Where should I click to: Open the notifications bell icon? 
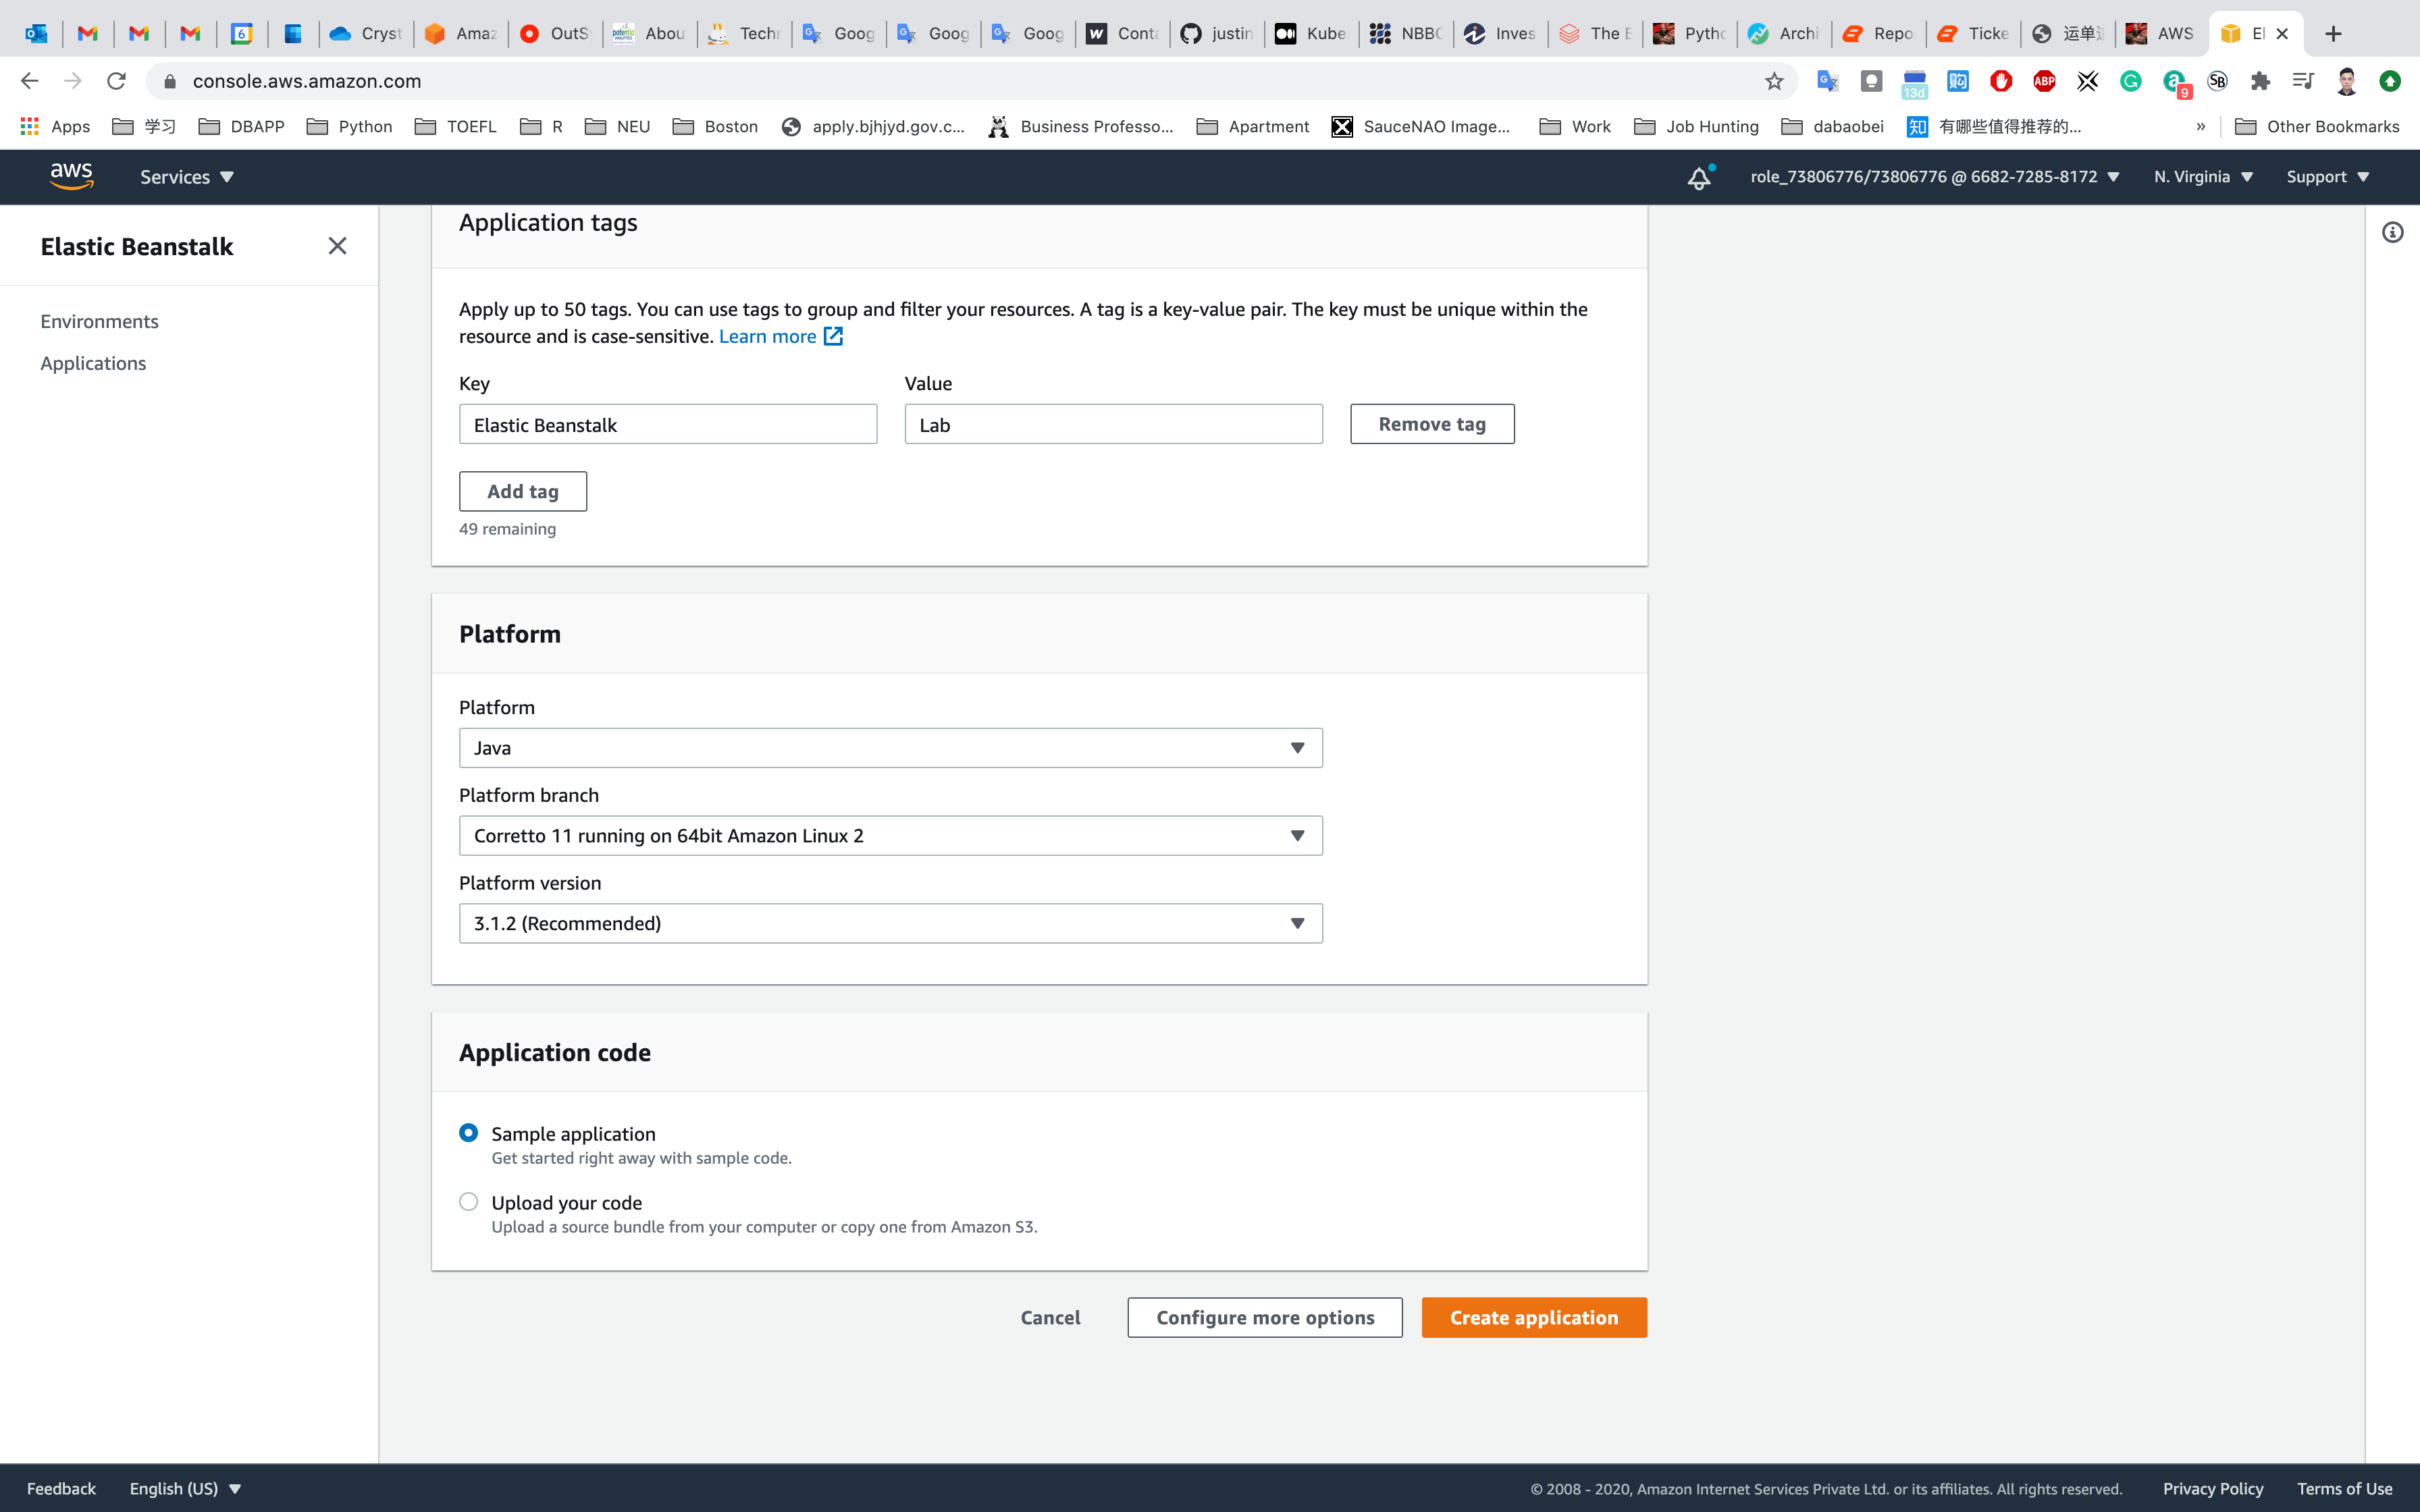[x=1699, y=178]
